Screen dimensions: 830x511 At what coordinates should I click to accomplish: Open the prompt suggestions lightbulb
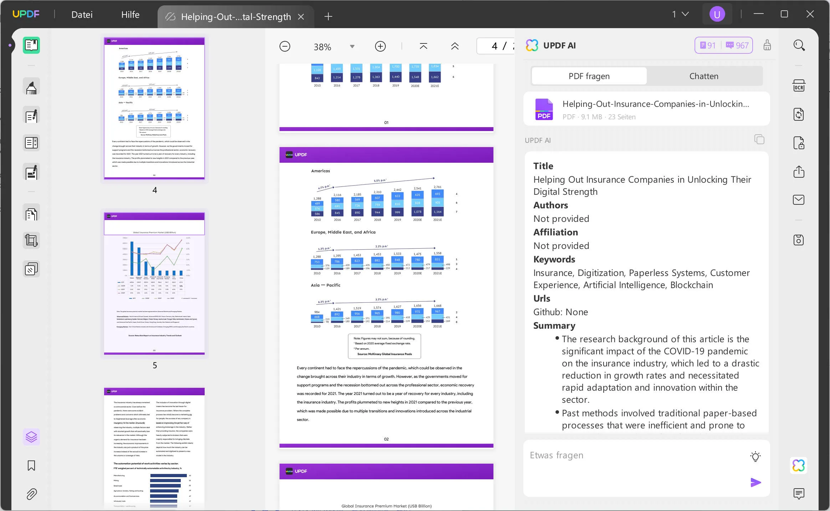[x=755, y=457]
